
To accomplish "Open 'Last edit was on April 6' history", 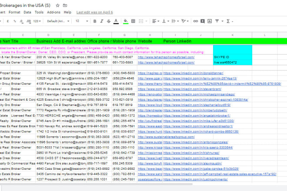I will click(95, 12).
